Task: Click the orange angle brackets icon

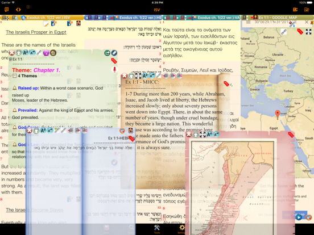Action: pos(18,10)
